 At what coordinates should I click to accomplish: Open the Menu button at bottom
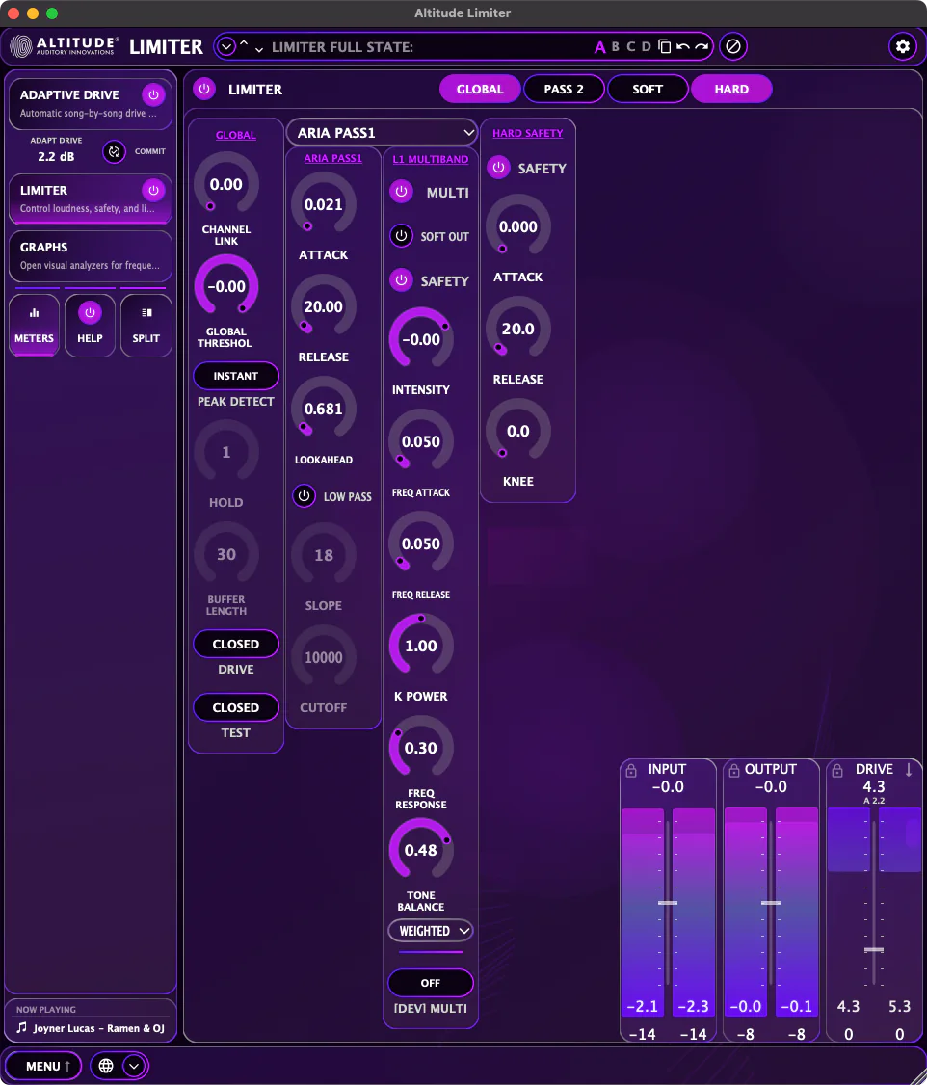click(43, 1066)
